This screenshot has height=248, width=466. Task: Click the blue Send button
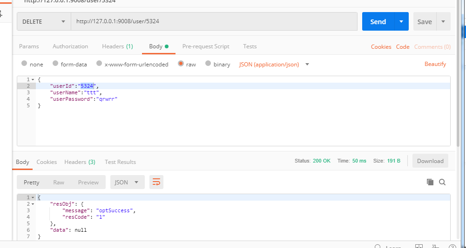(x=378, y=21)
